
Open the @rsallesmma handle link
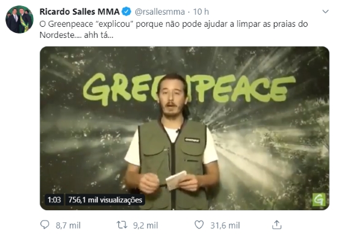click(160, 12)
